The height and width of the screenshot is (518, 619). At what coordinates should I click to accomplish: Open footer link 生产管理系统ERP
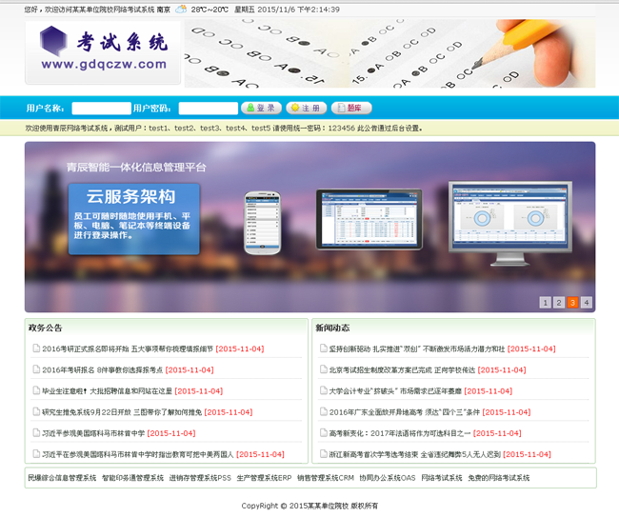click(264, 478)
